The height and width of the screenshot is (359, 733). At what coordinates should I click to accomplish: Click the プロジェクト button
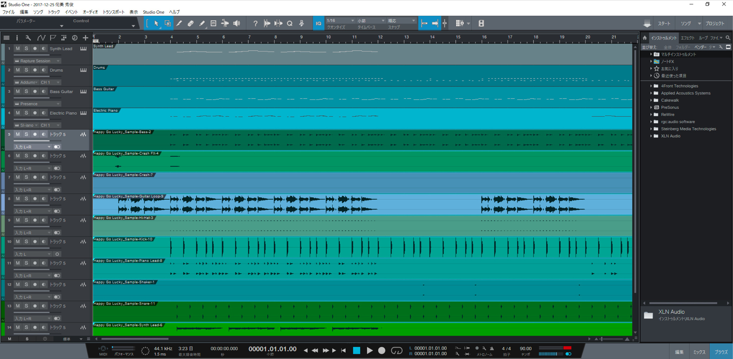715,23
